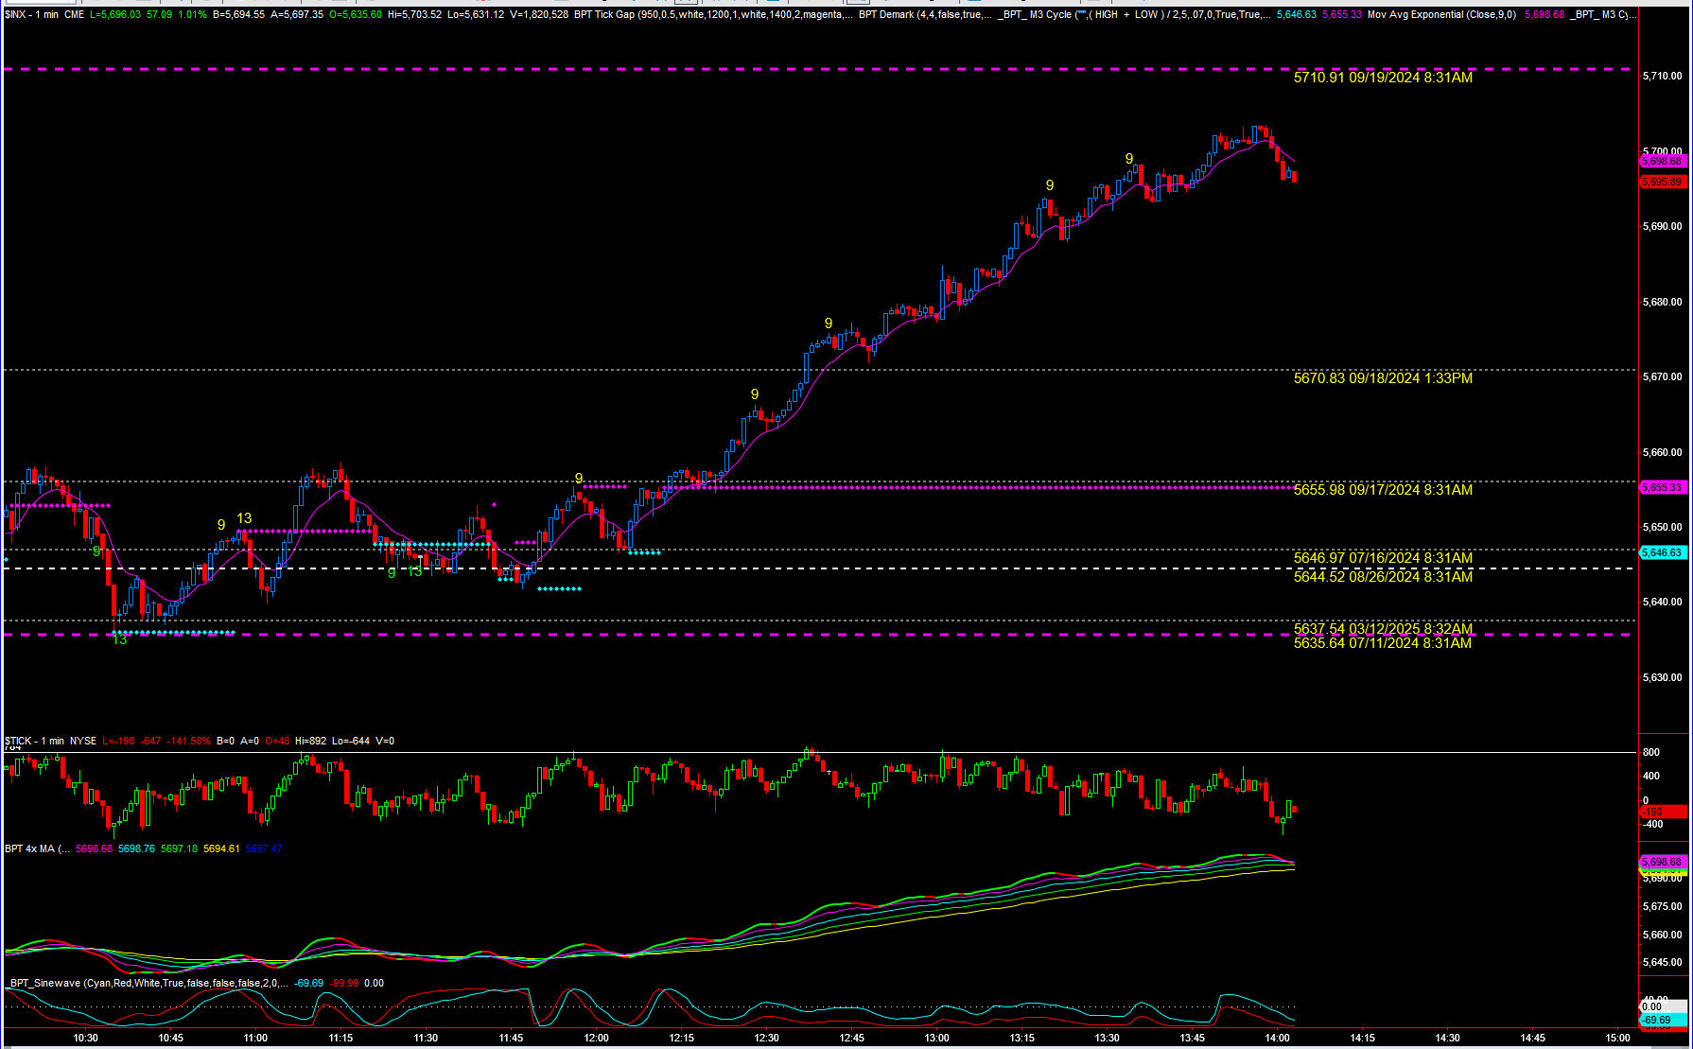
Task: Click the red -190 marker on $TICK axis
Action: (x=1662, y=812)
